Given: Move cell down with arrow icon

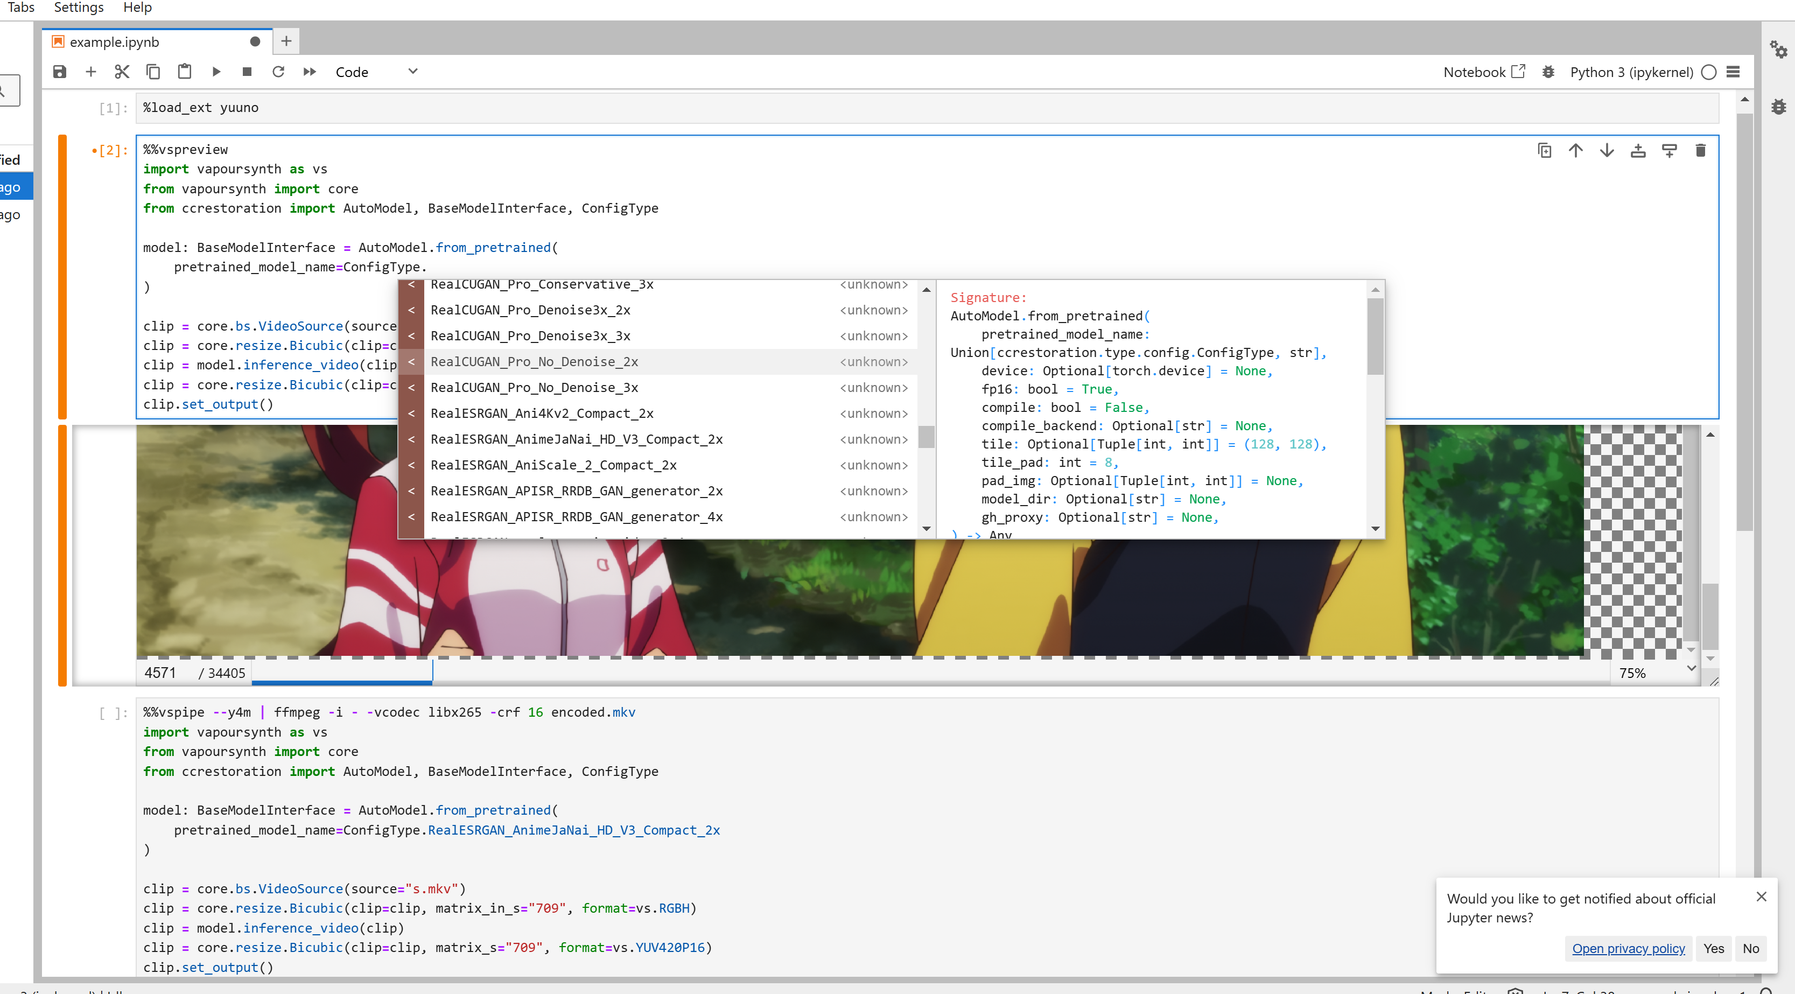Looking at the screenshot, I should [1607, 151].
